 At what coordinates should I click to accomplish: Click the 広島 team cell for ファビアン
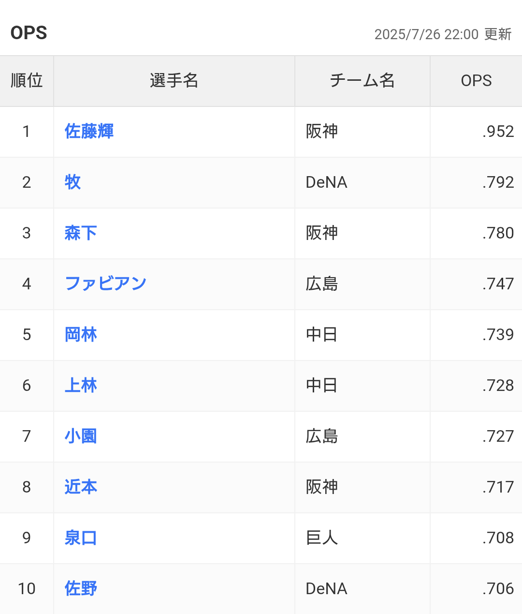[362, 284]
